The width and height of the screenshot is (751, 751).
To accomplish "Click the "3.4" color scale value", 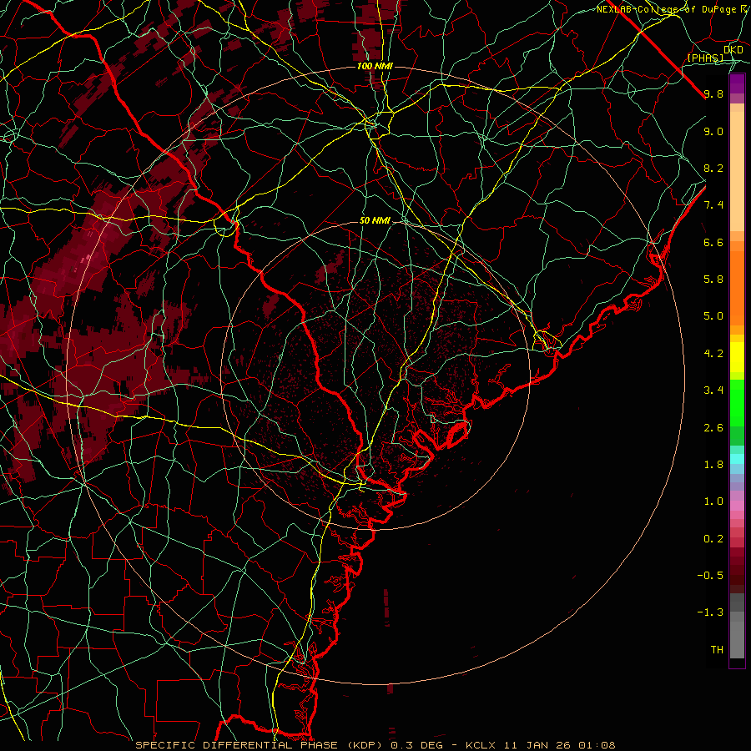I will [x=713, y=391].
